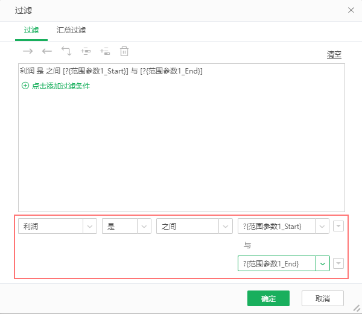The image size is (362, 314).
Task: Click the 清空 link
Action: (334, 54)
